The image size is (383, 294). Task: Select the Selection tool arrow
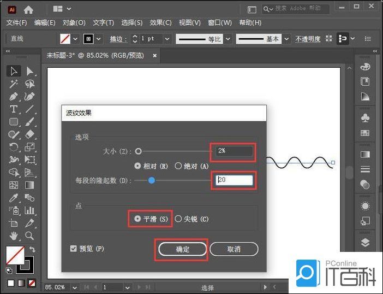14,72
